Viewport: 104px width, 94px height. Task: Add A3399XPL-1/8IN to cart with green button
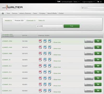click(98, 53)
